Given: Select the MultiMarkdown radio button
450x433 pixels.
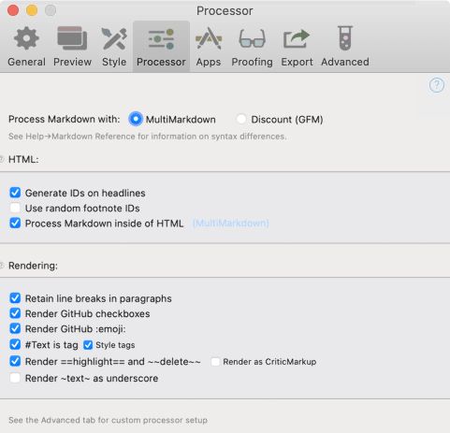Looking at the screenshot, I should click(x=136, y=119).
